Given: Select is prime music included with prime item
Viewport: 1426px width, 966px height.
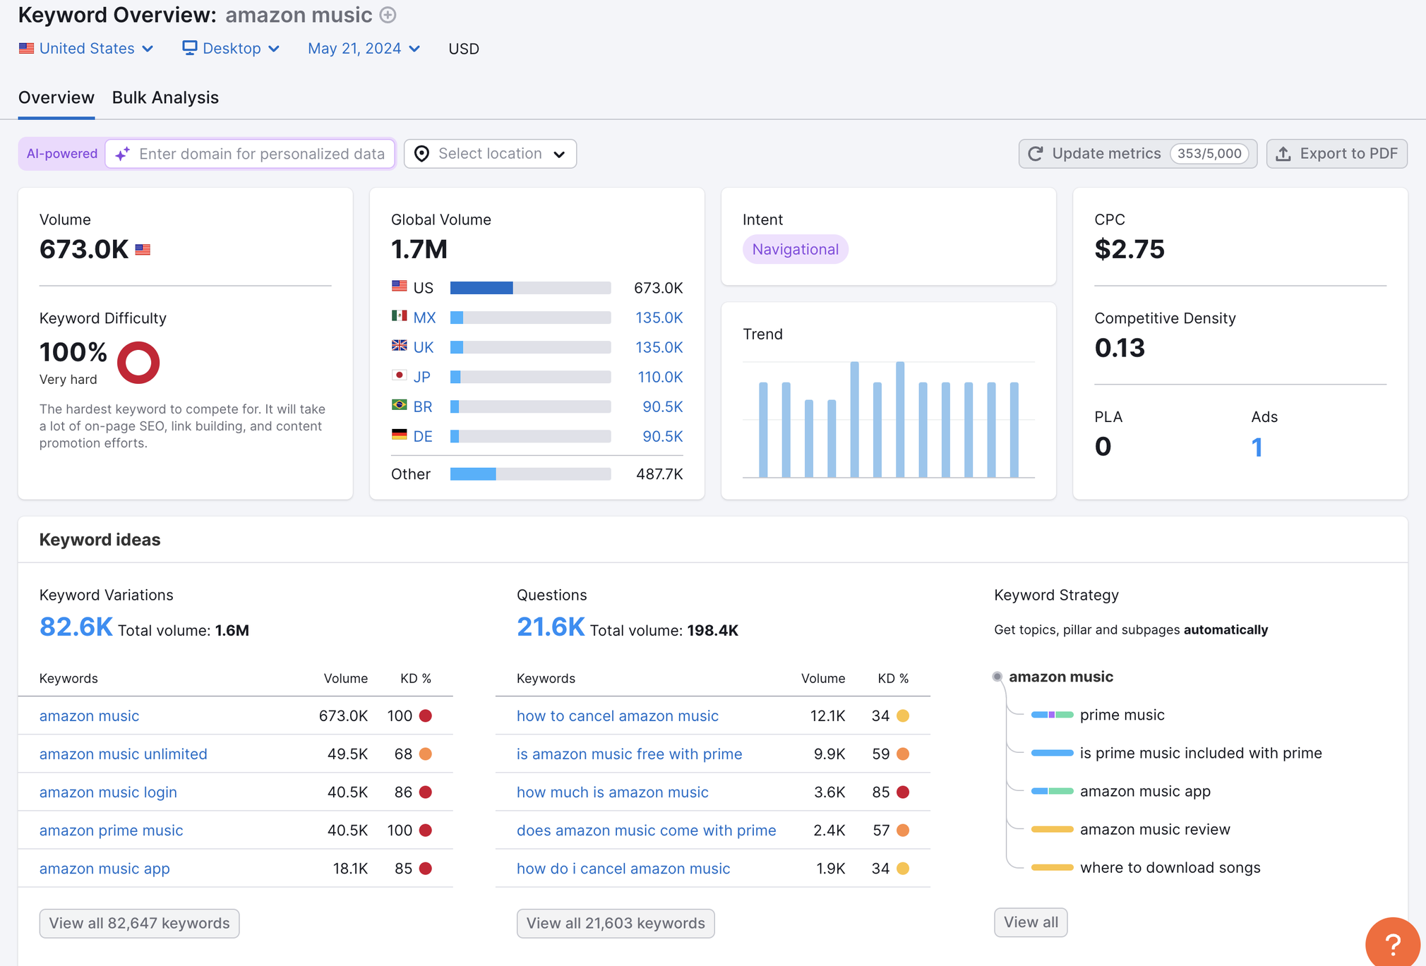Looking at the screenshot, I should click(1201, 753).
